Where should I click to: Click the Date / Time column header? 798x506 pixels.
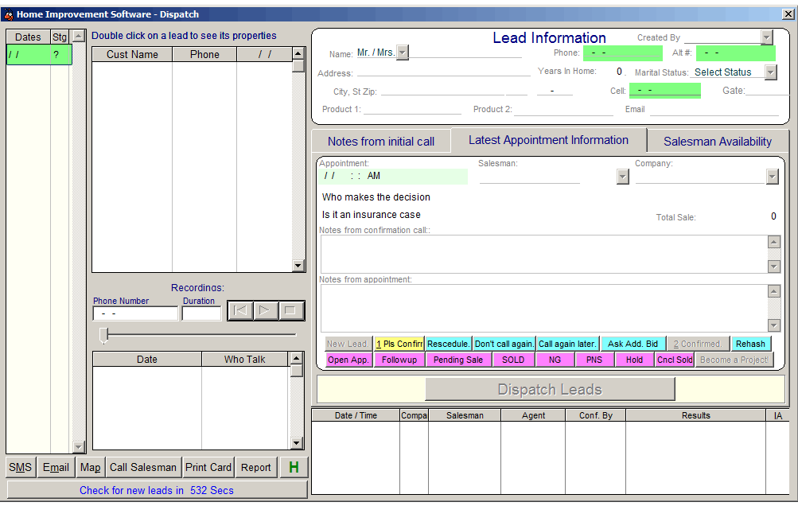tap(356, 415)
